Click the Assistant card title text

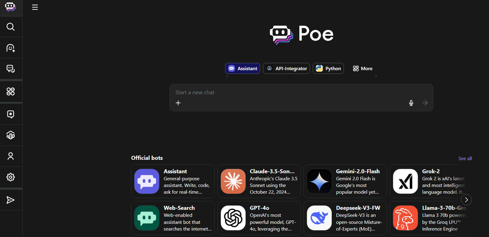175,172
